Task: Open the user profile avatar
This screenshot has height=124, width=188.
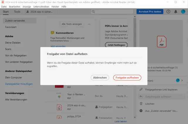Action: [x=183, y=12]
